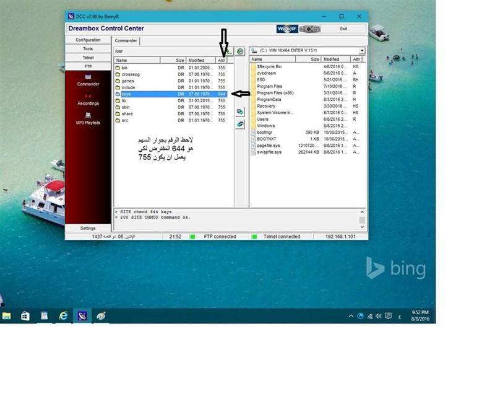Copy selection to the PC pane
Viewport: 495px width, 396px height.
click(x=240, y=112)
